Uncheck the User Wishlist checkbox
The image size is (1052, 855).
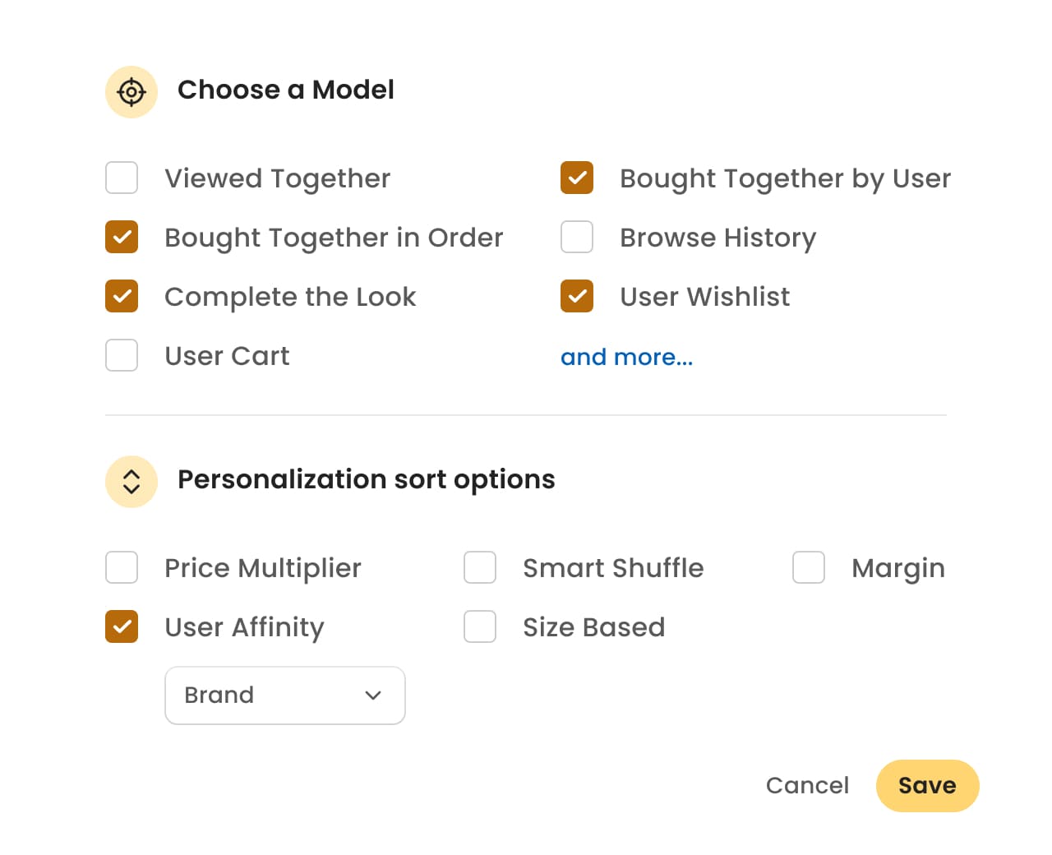click(x=577, y=296)
